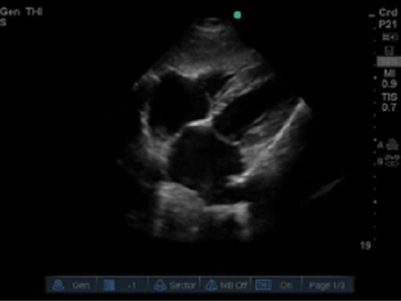The width and height of the screenshot is (401, 301).
Task: Click the printer icon labeled A
Action: (x=391, y=144)
